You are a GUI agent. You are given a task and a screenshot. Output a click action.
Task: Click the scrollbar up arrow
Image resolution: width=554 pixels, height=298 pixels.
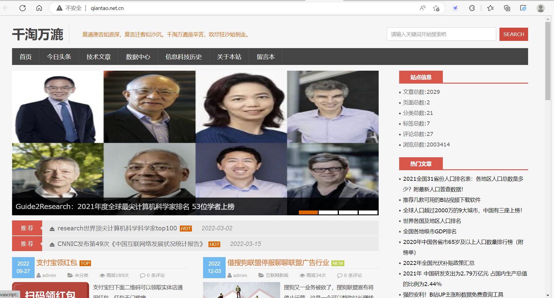pos(548,19)
